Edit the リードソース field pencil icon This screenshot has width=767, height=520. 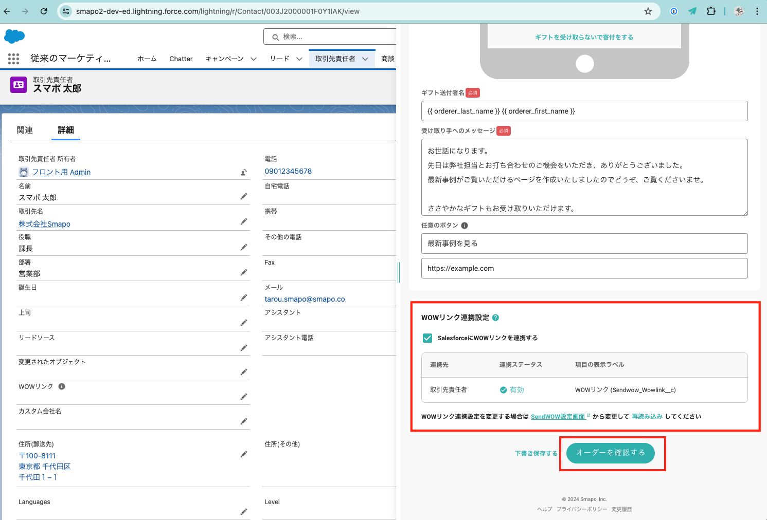click(244, 348)
